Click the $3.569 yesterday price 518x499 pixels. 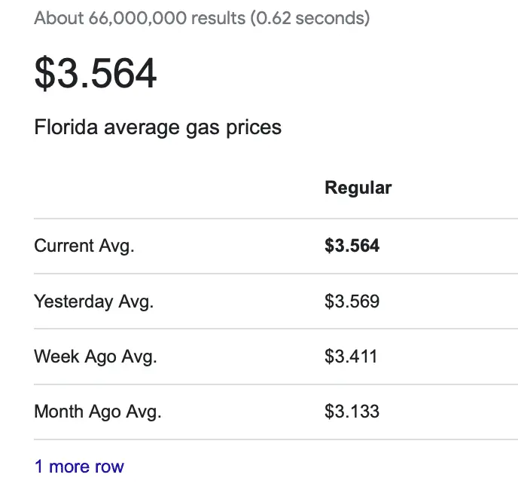click(x=352, y=302)
